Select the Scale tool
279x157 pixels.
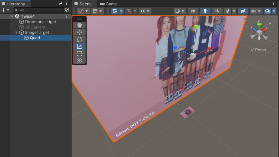tap(79, 46)
